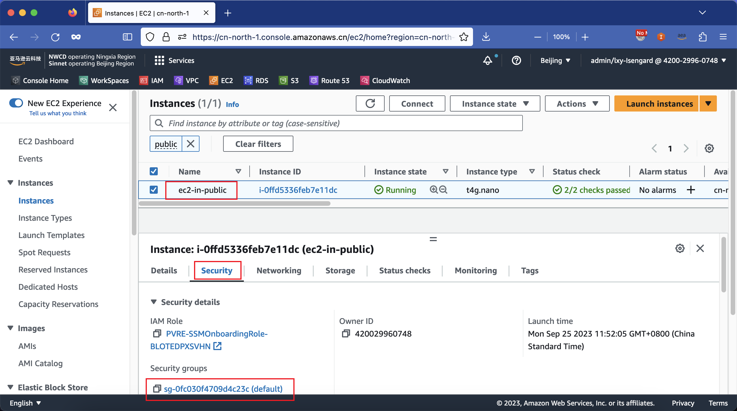Open table preferences gear icon

pos(709,148)
